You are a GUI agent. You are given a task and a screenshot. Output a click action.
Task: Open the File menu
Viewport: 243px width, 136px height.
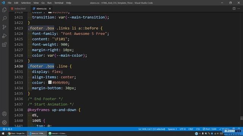click(x=9, y=3)
